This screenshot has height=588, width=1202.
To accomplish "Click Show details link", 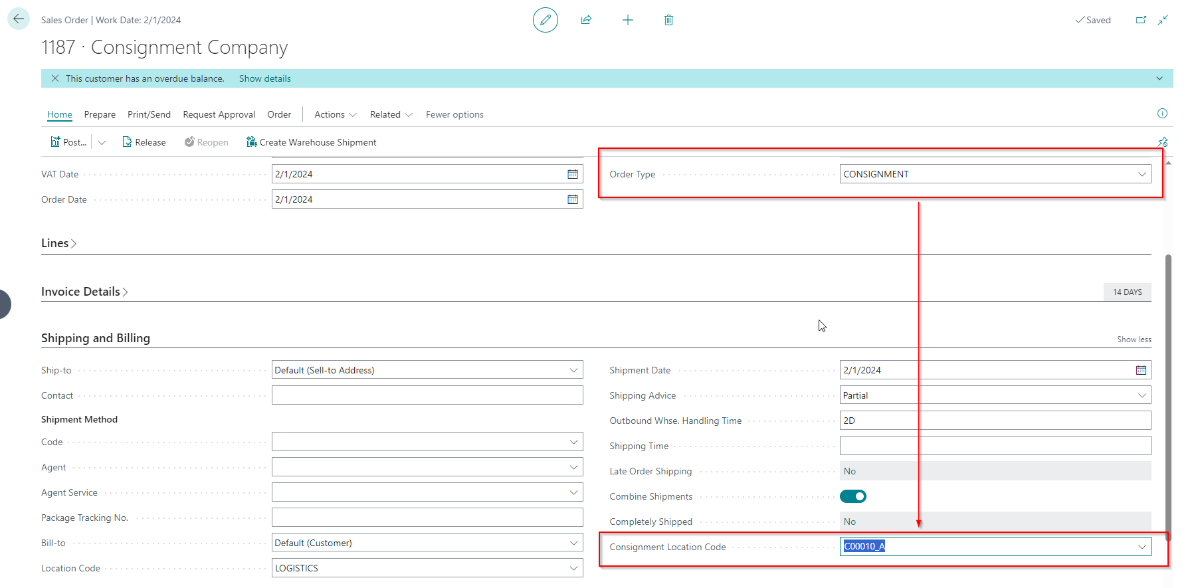I will 264,78.
